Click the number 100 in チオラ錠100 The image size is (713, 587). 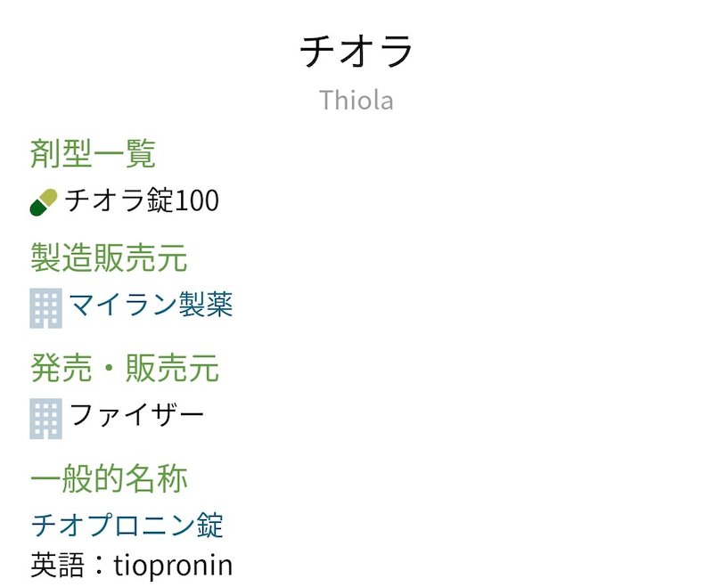197,200
